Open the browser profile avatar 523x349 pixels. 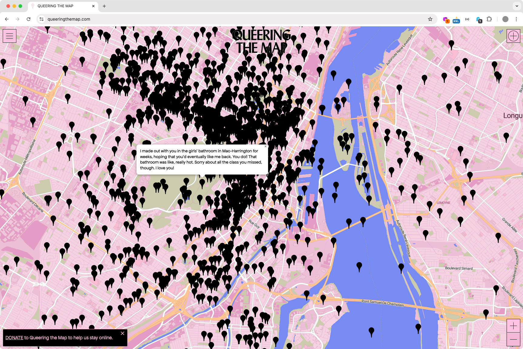point(505,19)
